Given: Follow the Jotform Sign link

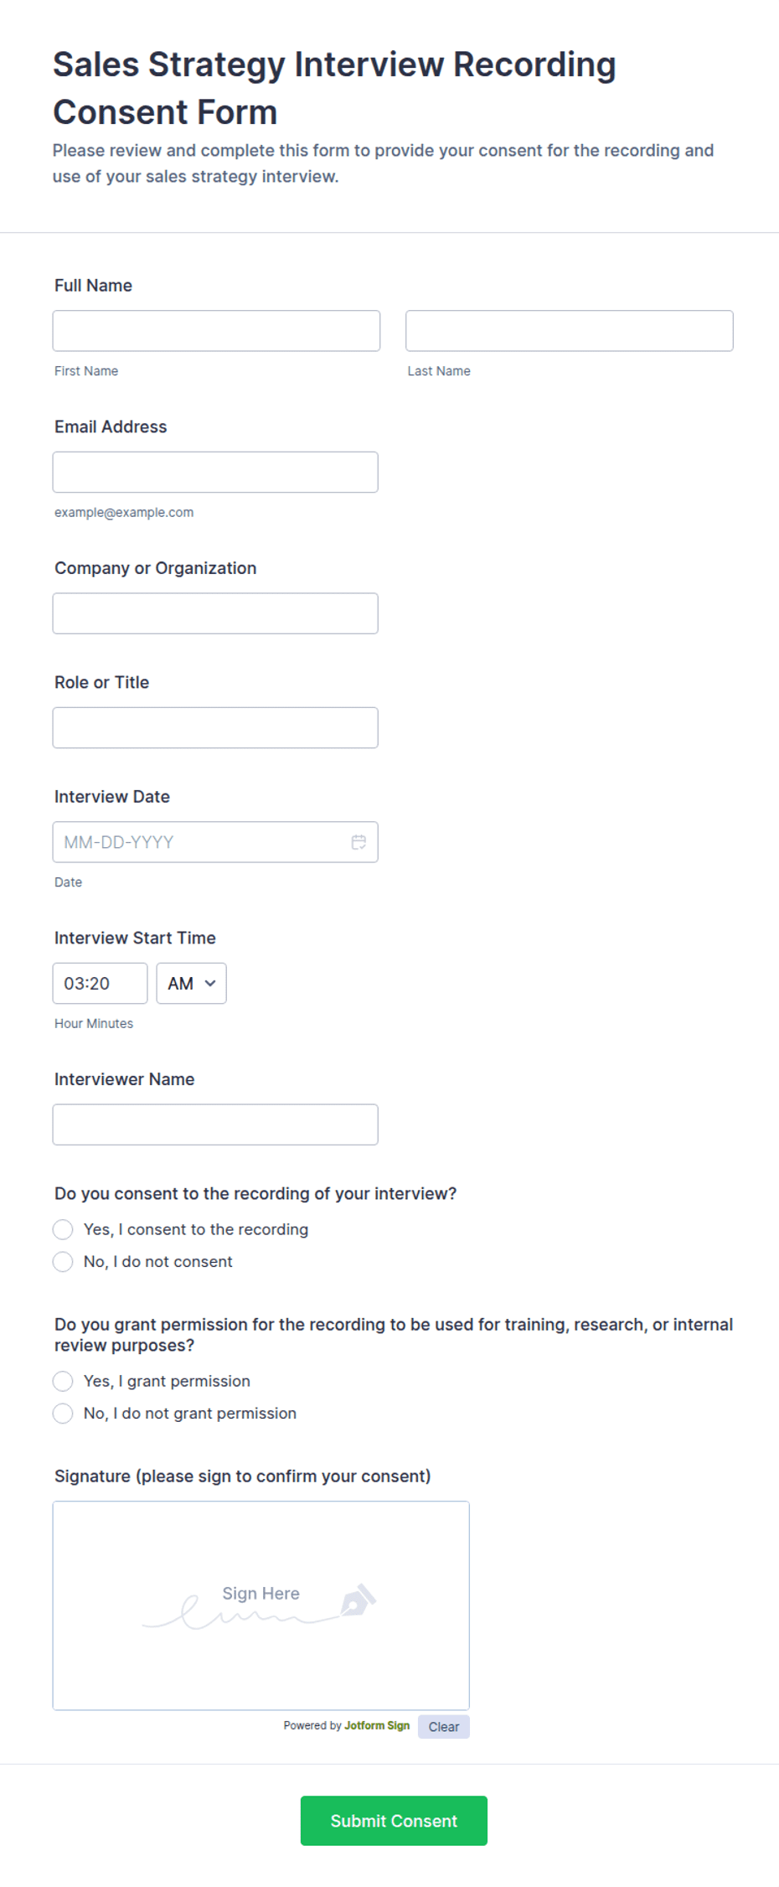Looking at the screenshot, I should (377, 1726).
